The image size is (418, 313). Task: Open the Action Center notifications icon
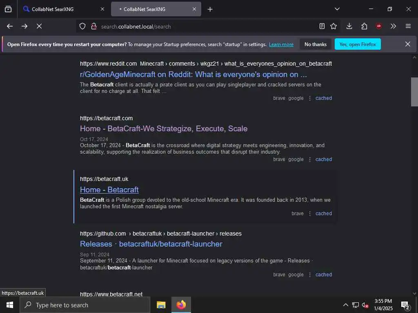(405, 305)
